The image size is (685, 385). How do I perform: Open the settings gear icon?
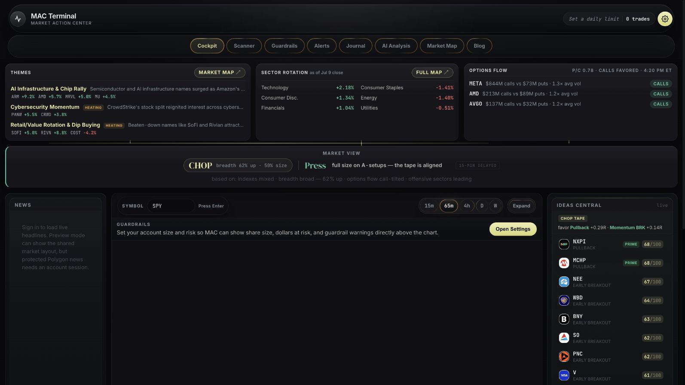(x=665, y=19)
